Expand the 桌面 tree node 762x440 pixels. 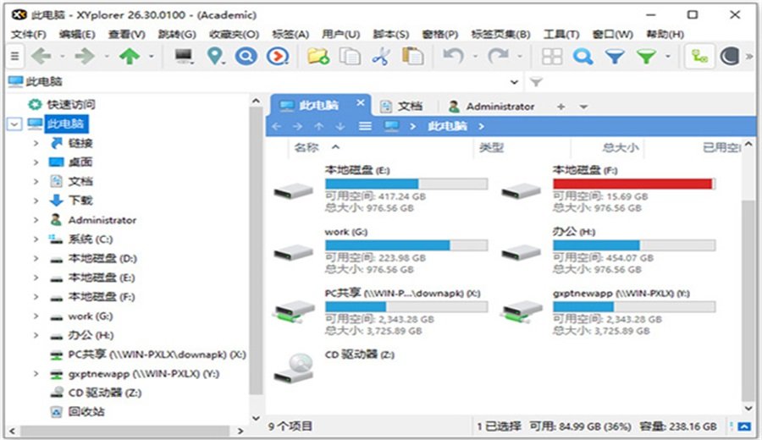pyautogui.click(x=36, y=162)
